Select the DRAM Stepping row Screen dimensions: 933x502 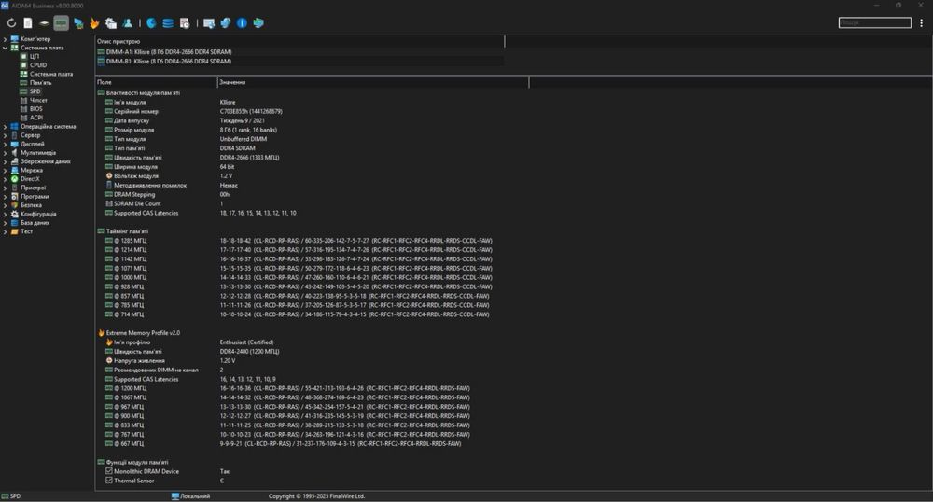tap(313, 194)
